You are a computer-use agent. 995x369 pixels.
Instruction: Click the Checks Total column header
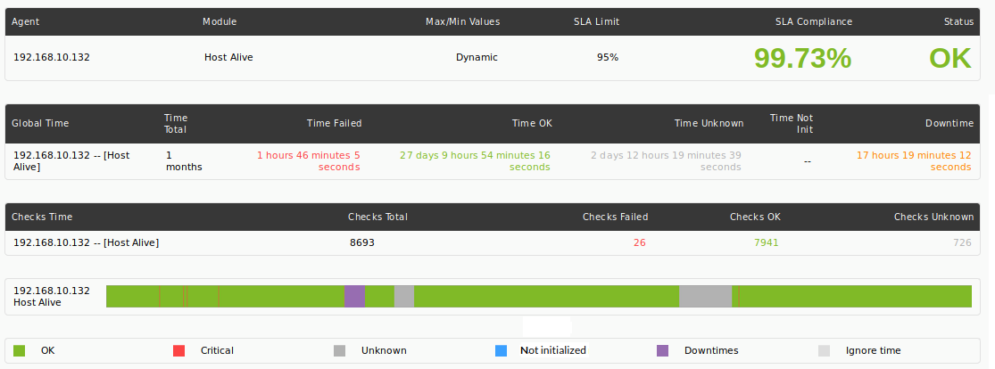pyautogui.click(x=377, y=217)
